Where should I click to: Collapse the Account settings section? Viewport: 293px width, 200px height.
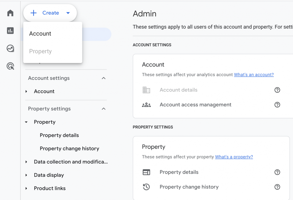(104, 78)
